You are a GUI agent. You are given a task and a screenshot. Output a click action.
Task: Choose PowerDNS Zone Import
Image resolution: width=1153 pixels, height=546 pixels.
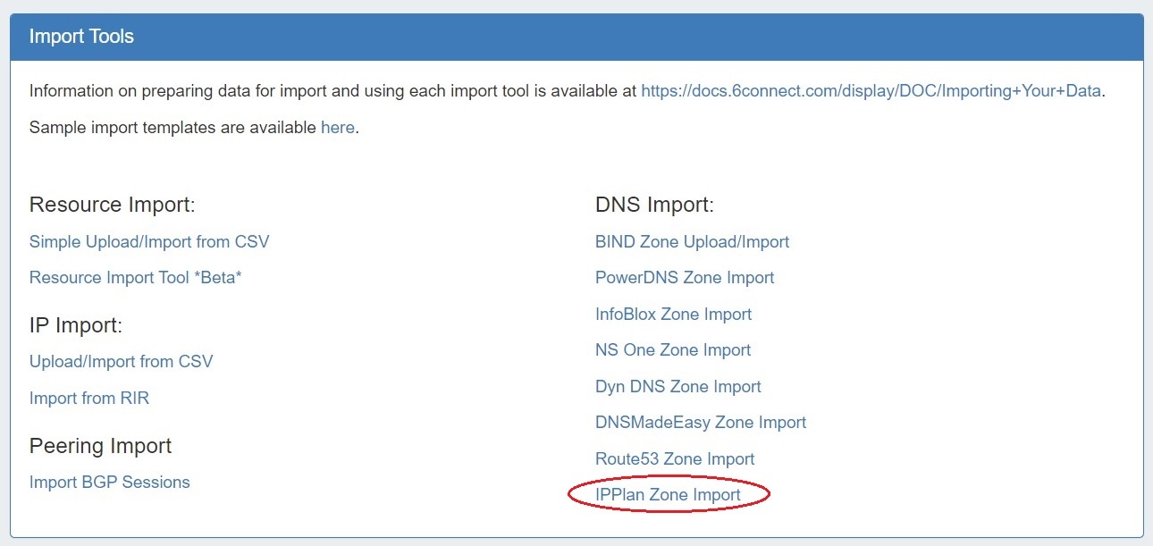pos(685,277)
